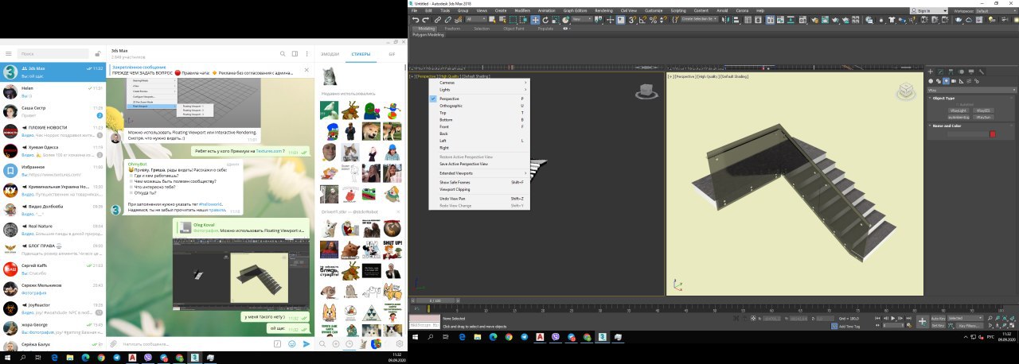This screenshot has width=1019, height=364.
Task: Expand the Extended Viewports submenu
Action: [480, 173]
